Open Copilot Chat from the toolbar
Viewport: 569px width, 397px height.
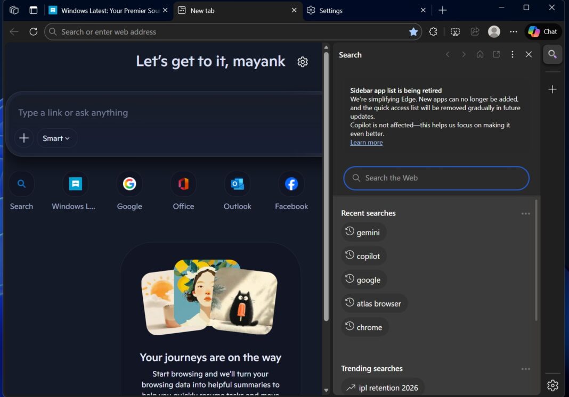click(x=542, y=31)
